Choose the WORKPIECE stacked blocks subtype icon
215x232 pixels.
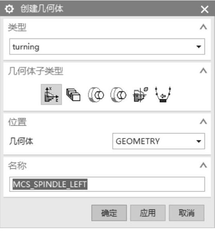click(x=73, y=95)
